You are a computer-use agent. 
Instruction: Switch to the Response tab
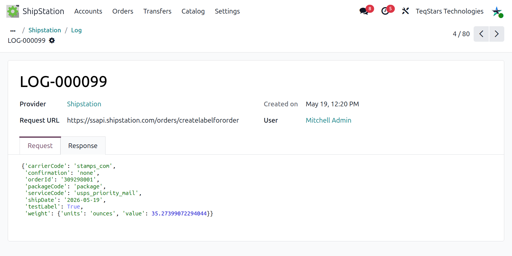(x=83, y=146)
